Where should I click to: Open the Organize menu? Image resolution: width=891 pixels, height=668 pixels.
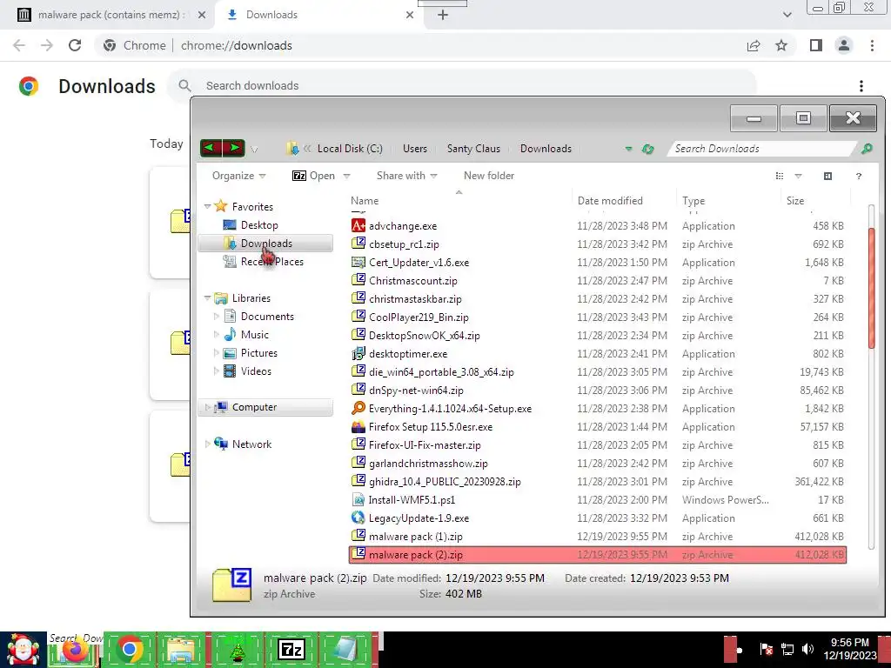pyautogui.click(x=238, y=176)
